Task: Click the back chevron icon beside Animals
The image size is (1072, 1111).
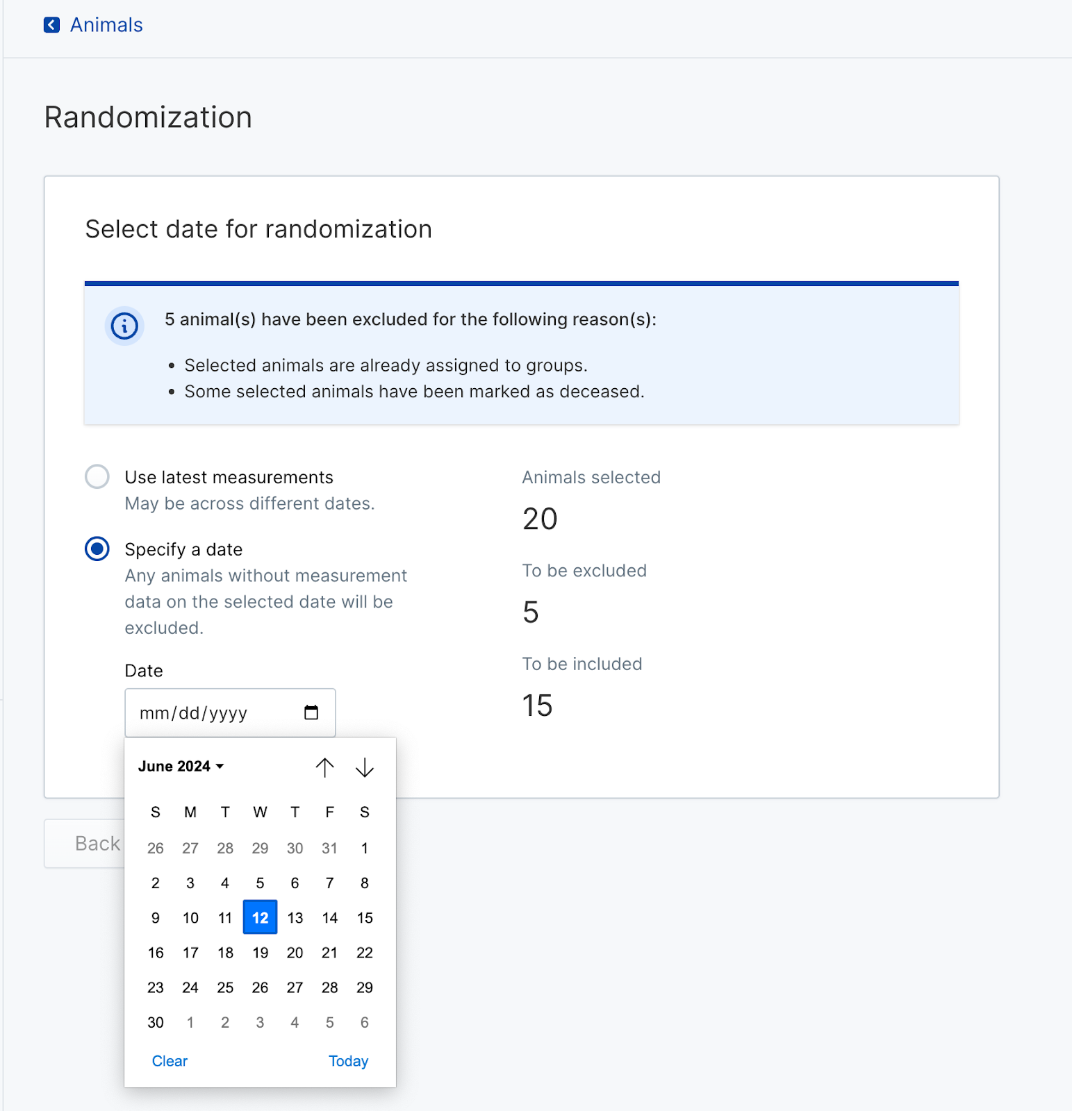Action: point(51,25)
